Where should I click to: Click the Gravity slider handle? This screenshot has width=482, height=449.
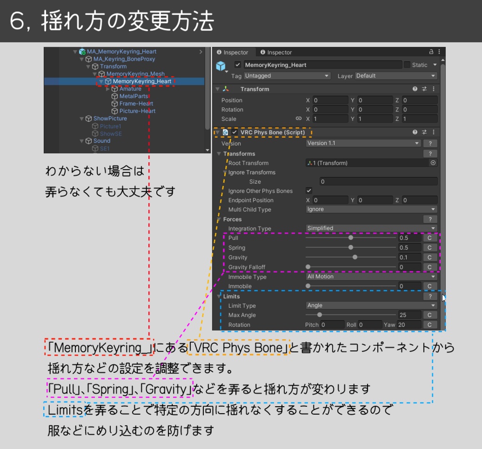(355, 257)
